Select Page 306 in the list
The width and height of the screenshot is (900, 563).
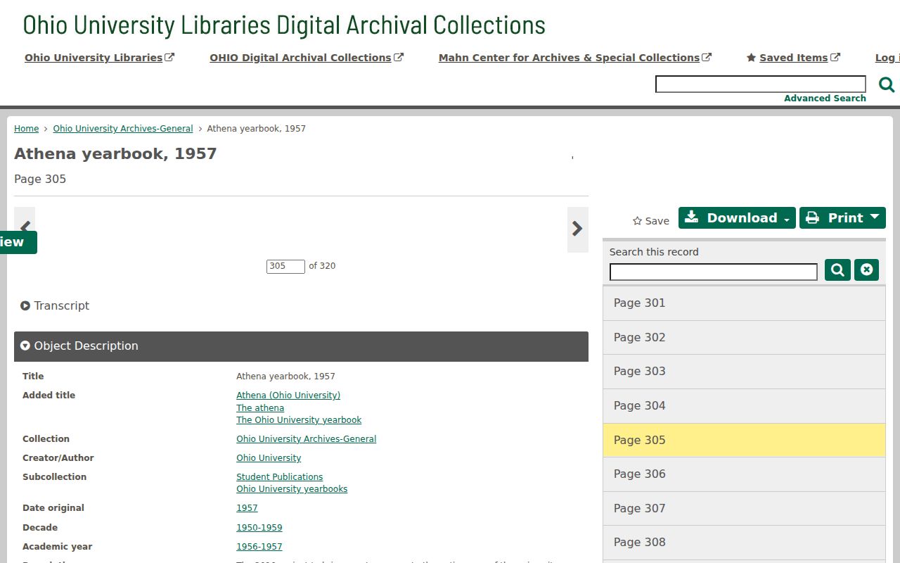click(x=744, y=474)
